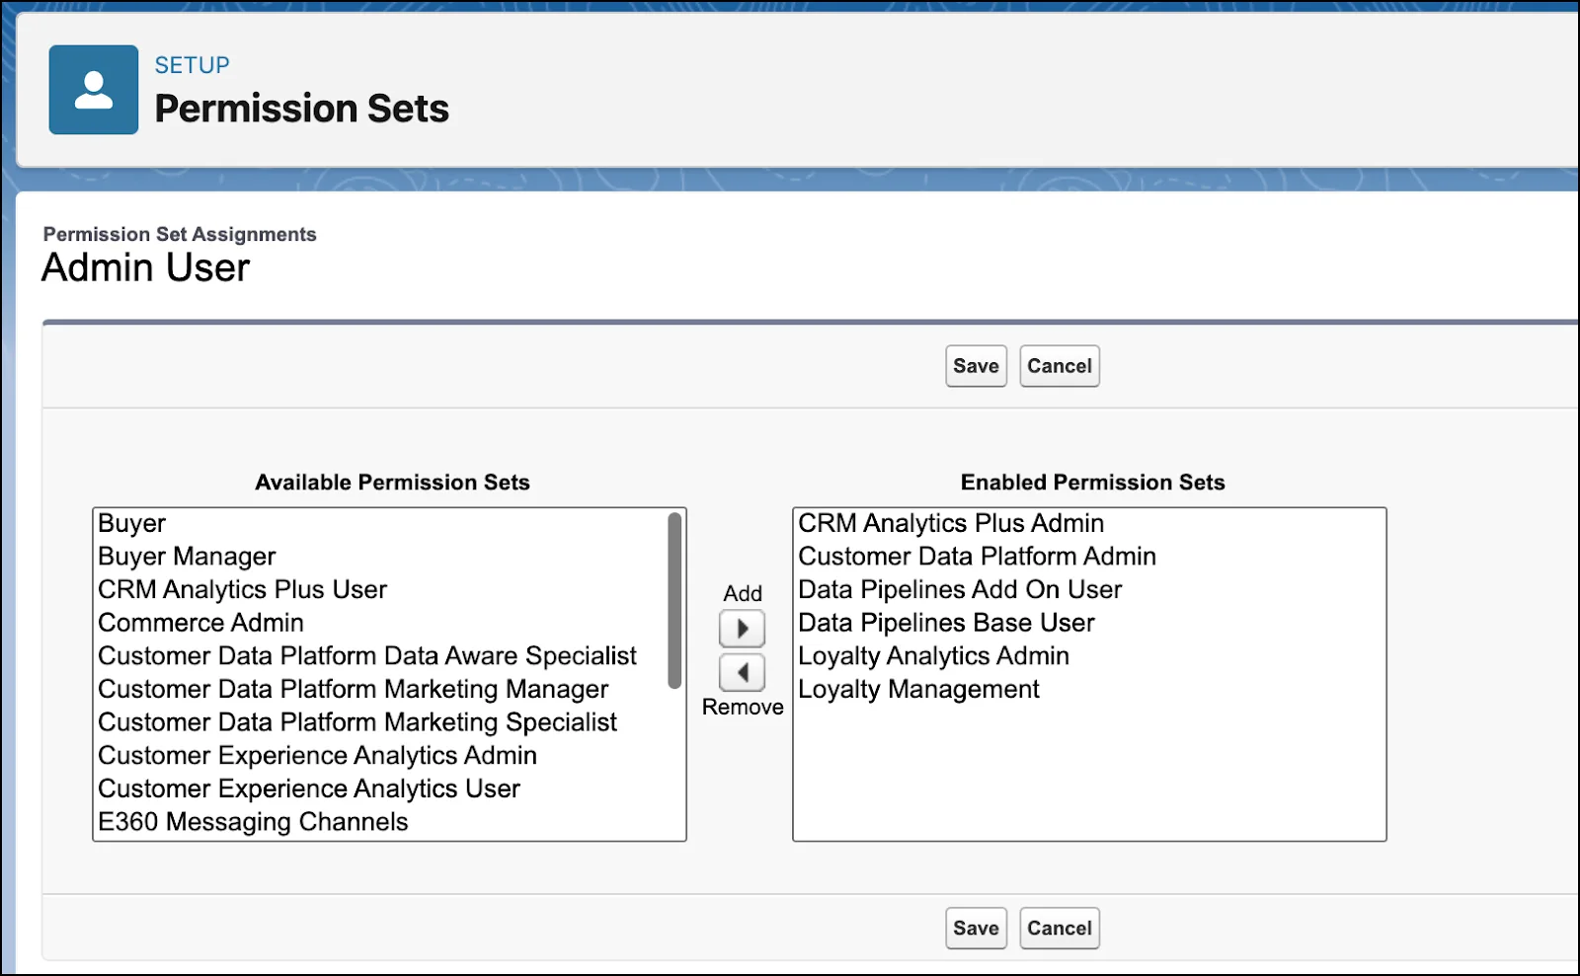The image size is (1580, 976).
Task: Select Commerce Admin permission set
Action: pos(200,623)
